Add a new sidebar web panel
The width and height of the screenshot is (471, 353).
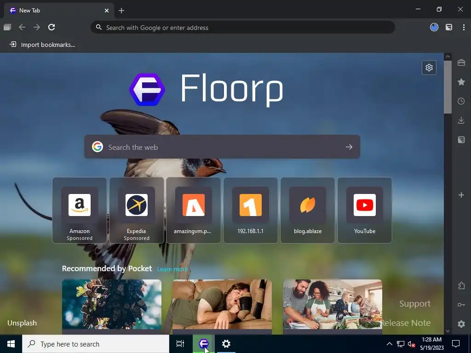coord(461,195)
